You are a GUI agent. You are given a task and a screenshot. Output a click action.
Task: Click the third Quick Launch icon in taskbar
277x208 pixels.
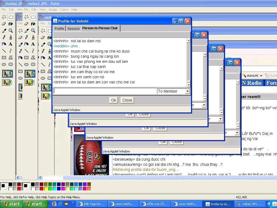[x=67, y=204]
